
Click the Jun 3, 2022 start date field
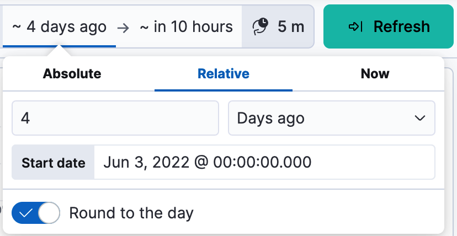point(264,162)
